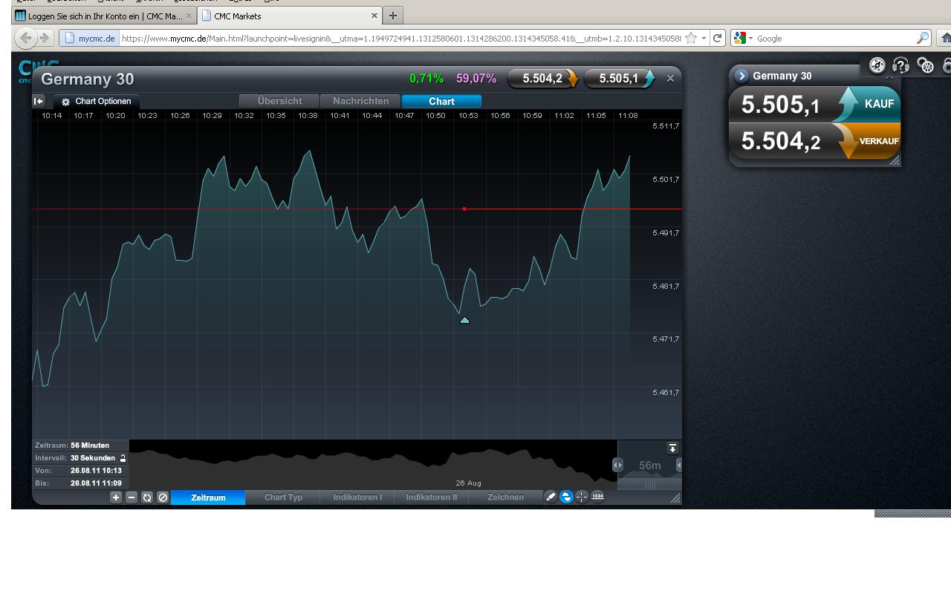Click the search magnifier icon in Google box

coord(923,38)
